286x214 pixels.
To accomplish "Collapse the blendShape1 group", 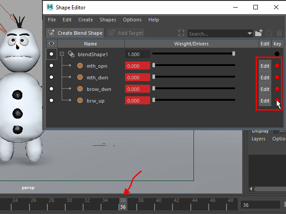I will pyautogui.click(x=62, y=54).
